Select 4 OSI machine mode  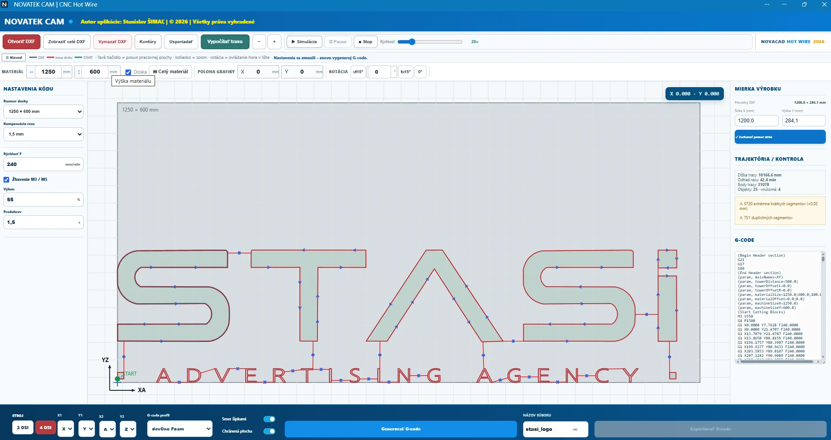pos(46,428)
